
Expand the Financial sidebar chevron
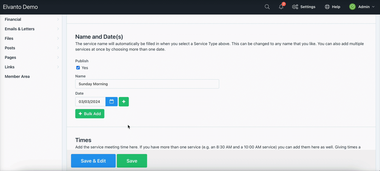(x=58, y=19)
